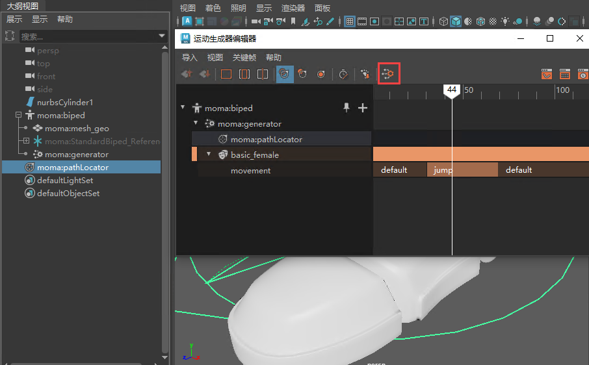The width and height of the screenshot is (589, 365).
Task: Click the bookmarks icon in the viewport toolbar
Action: (x=293, y=21)
